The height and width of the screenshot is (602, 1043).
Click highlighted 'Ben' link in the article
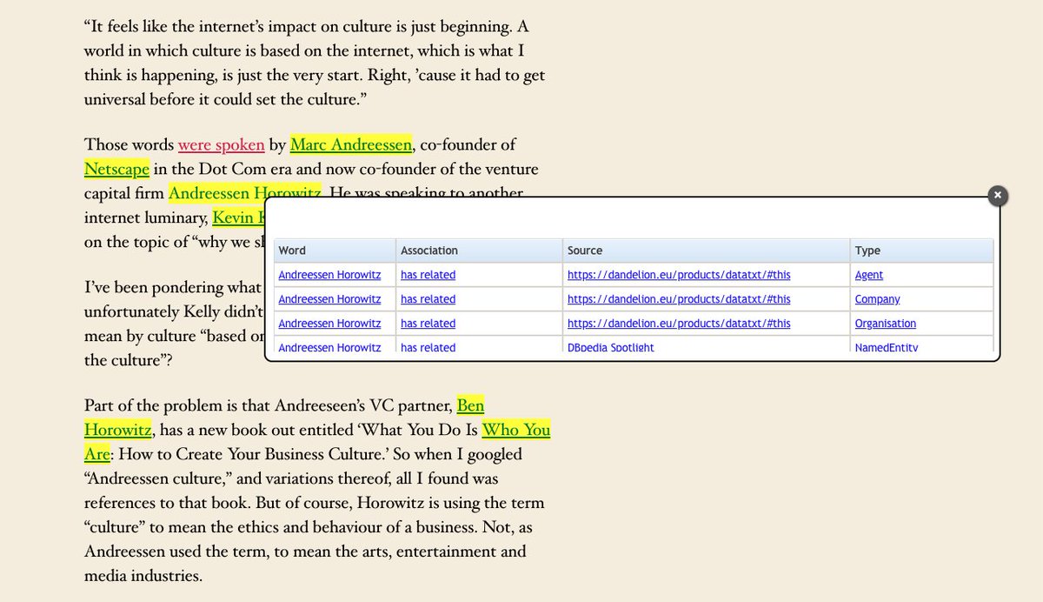tap(470, 405)
